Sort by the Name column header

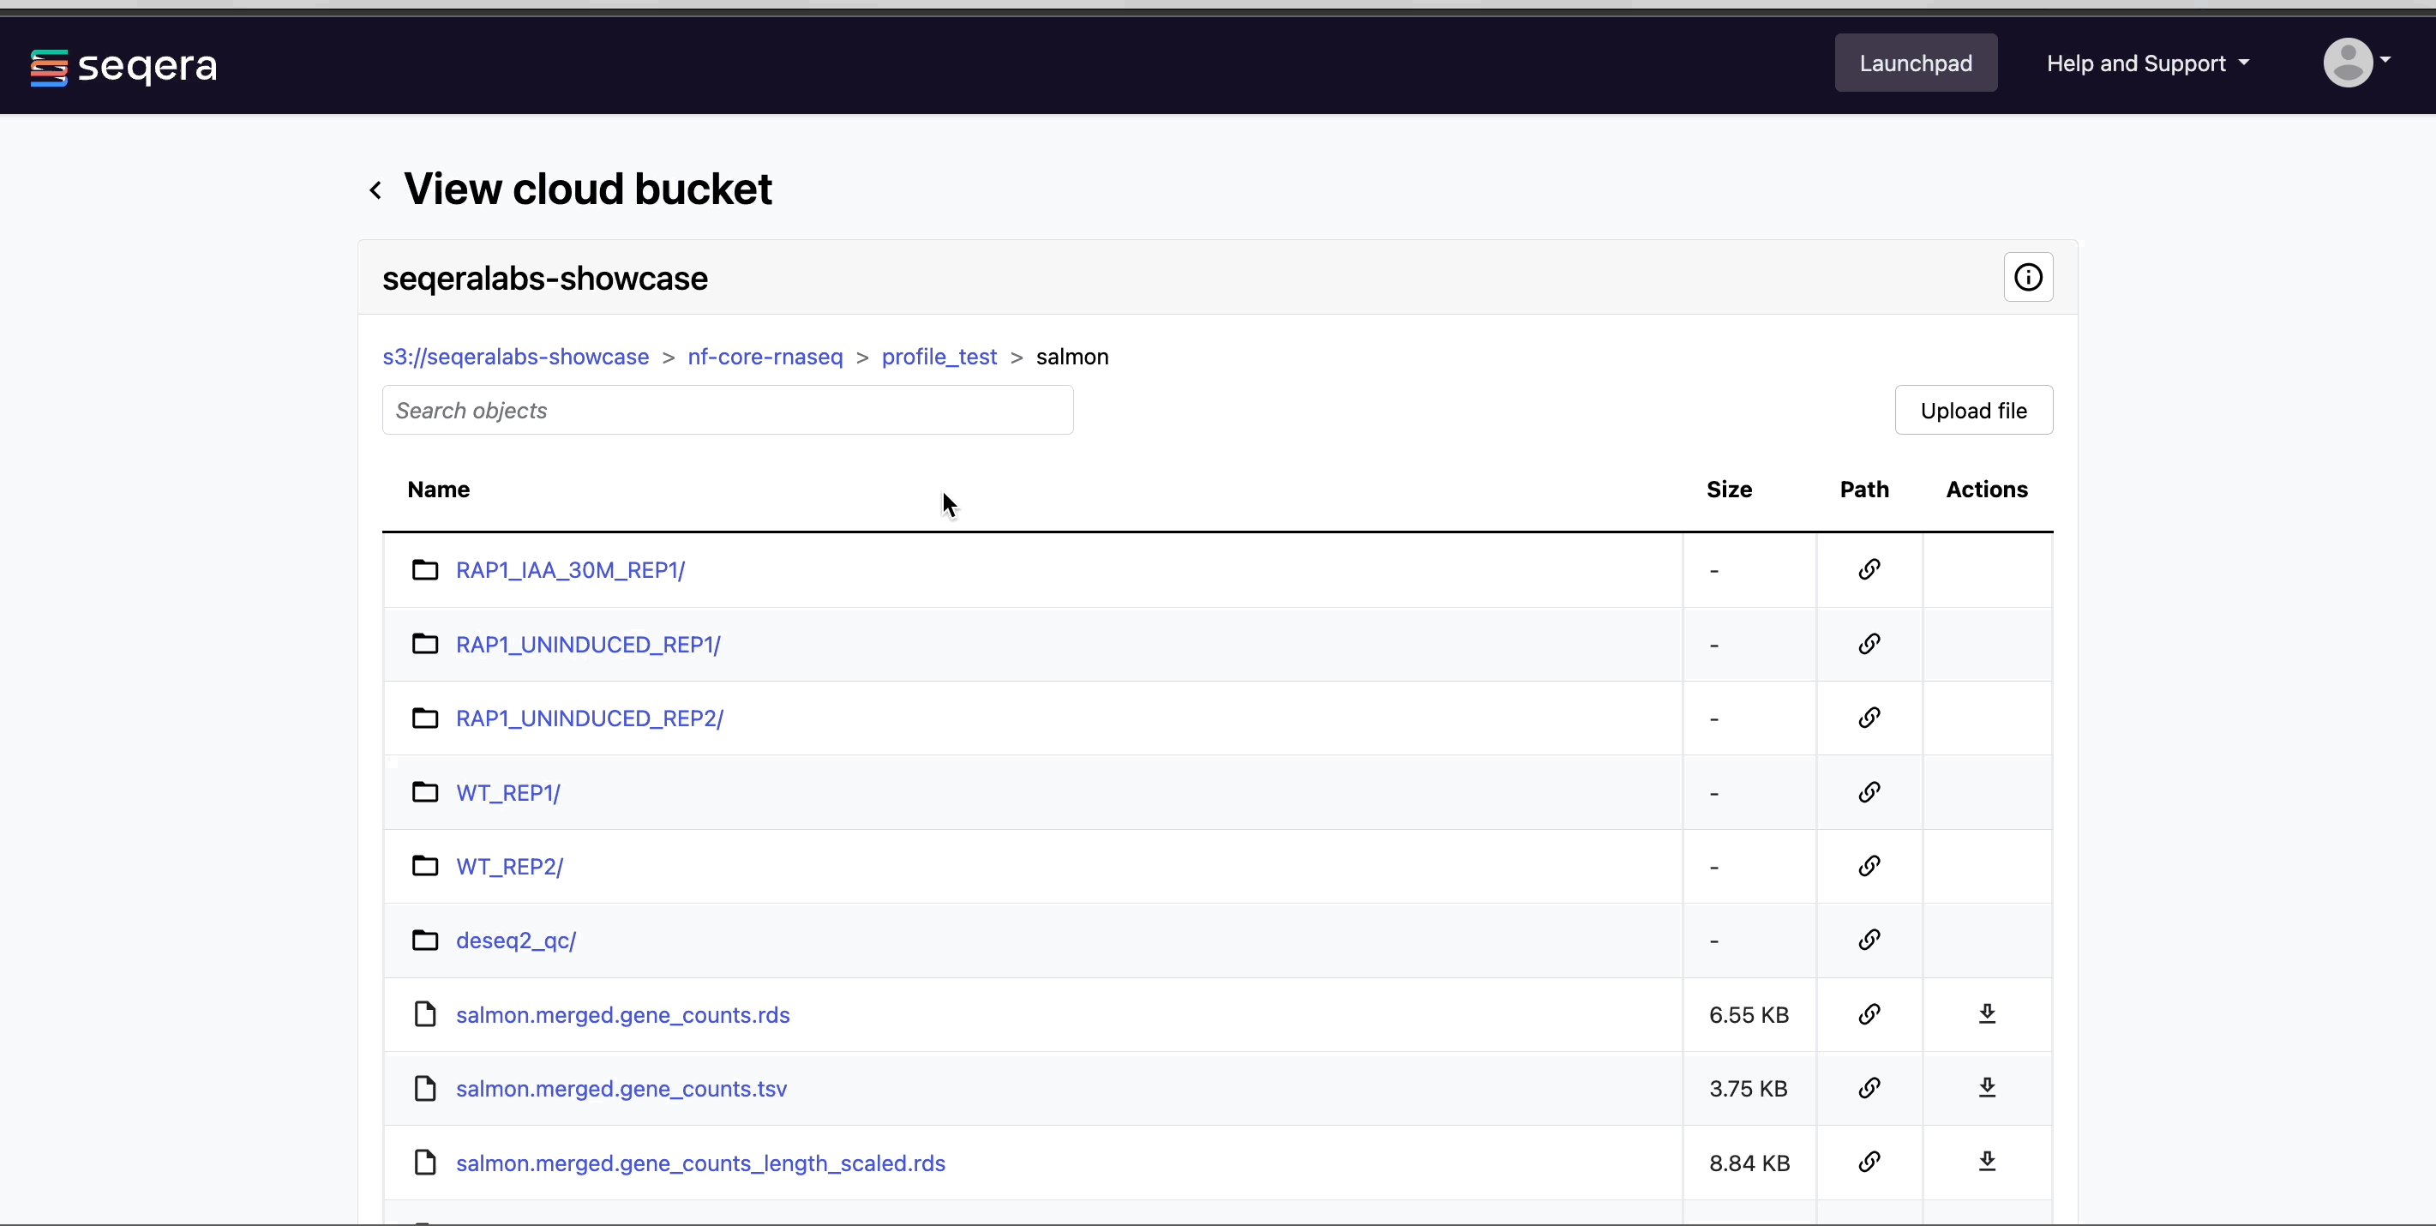point(438,490)
